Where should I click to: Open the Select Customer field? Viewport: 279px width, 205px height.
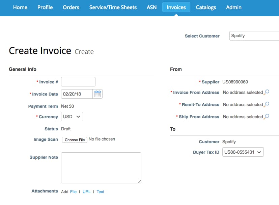(254, 35)
